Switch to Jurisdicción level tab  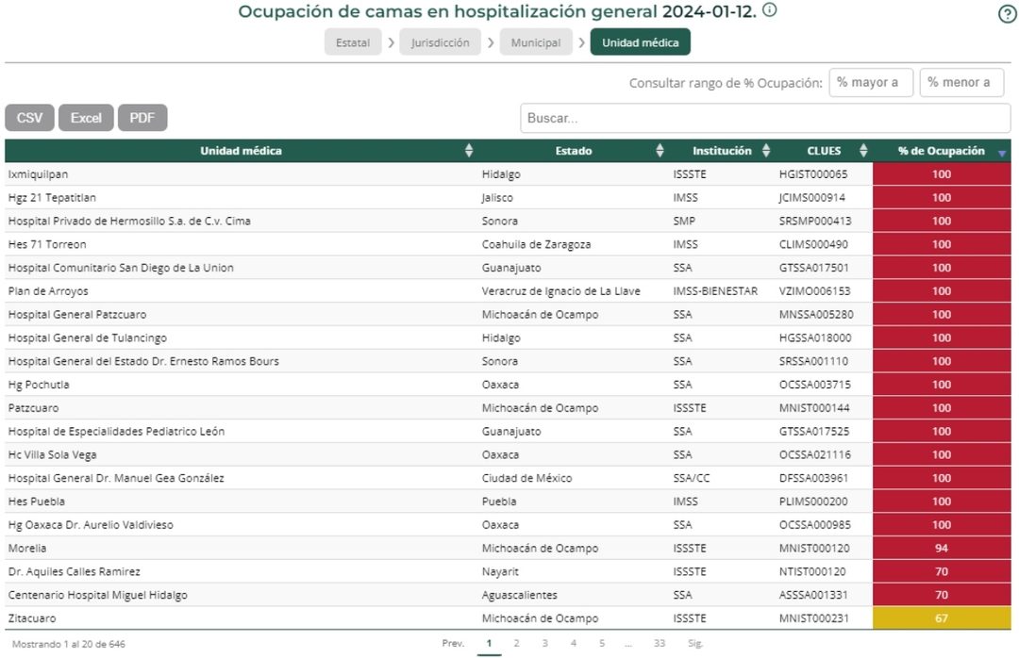click(440, 42)
